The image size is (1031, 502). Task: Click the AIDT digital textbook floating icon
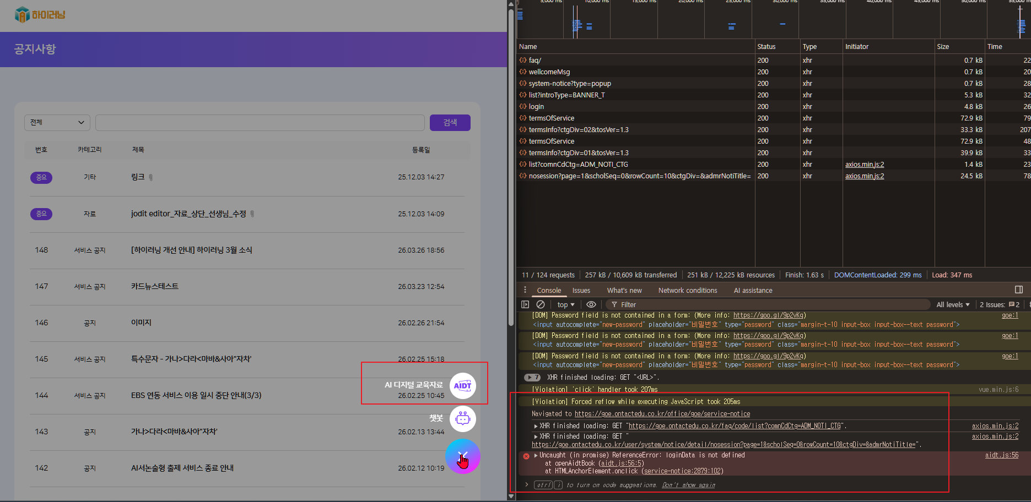coord(462,385)
